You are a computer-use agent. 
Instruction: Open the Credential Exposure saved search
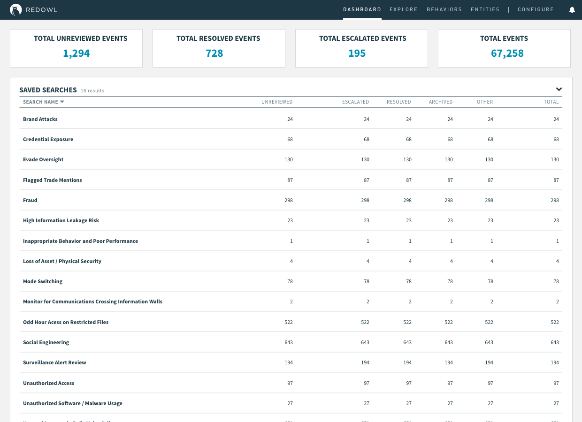(48, 139)
